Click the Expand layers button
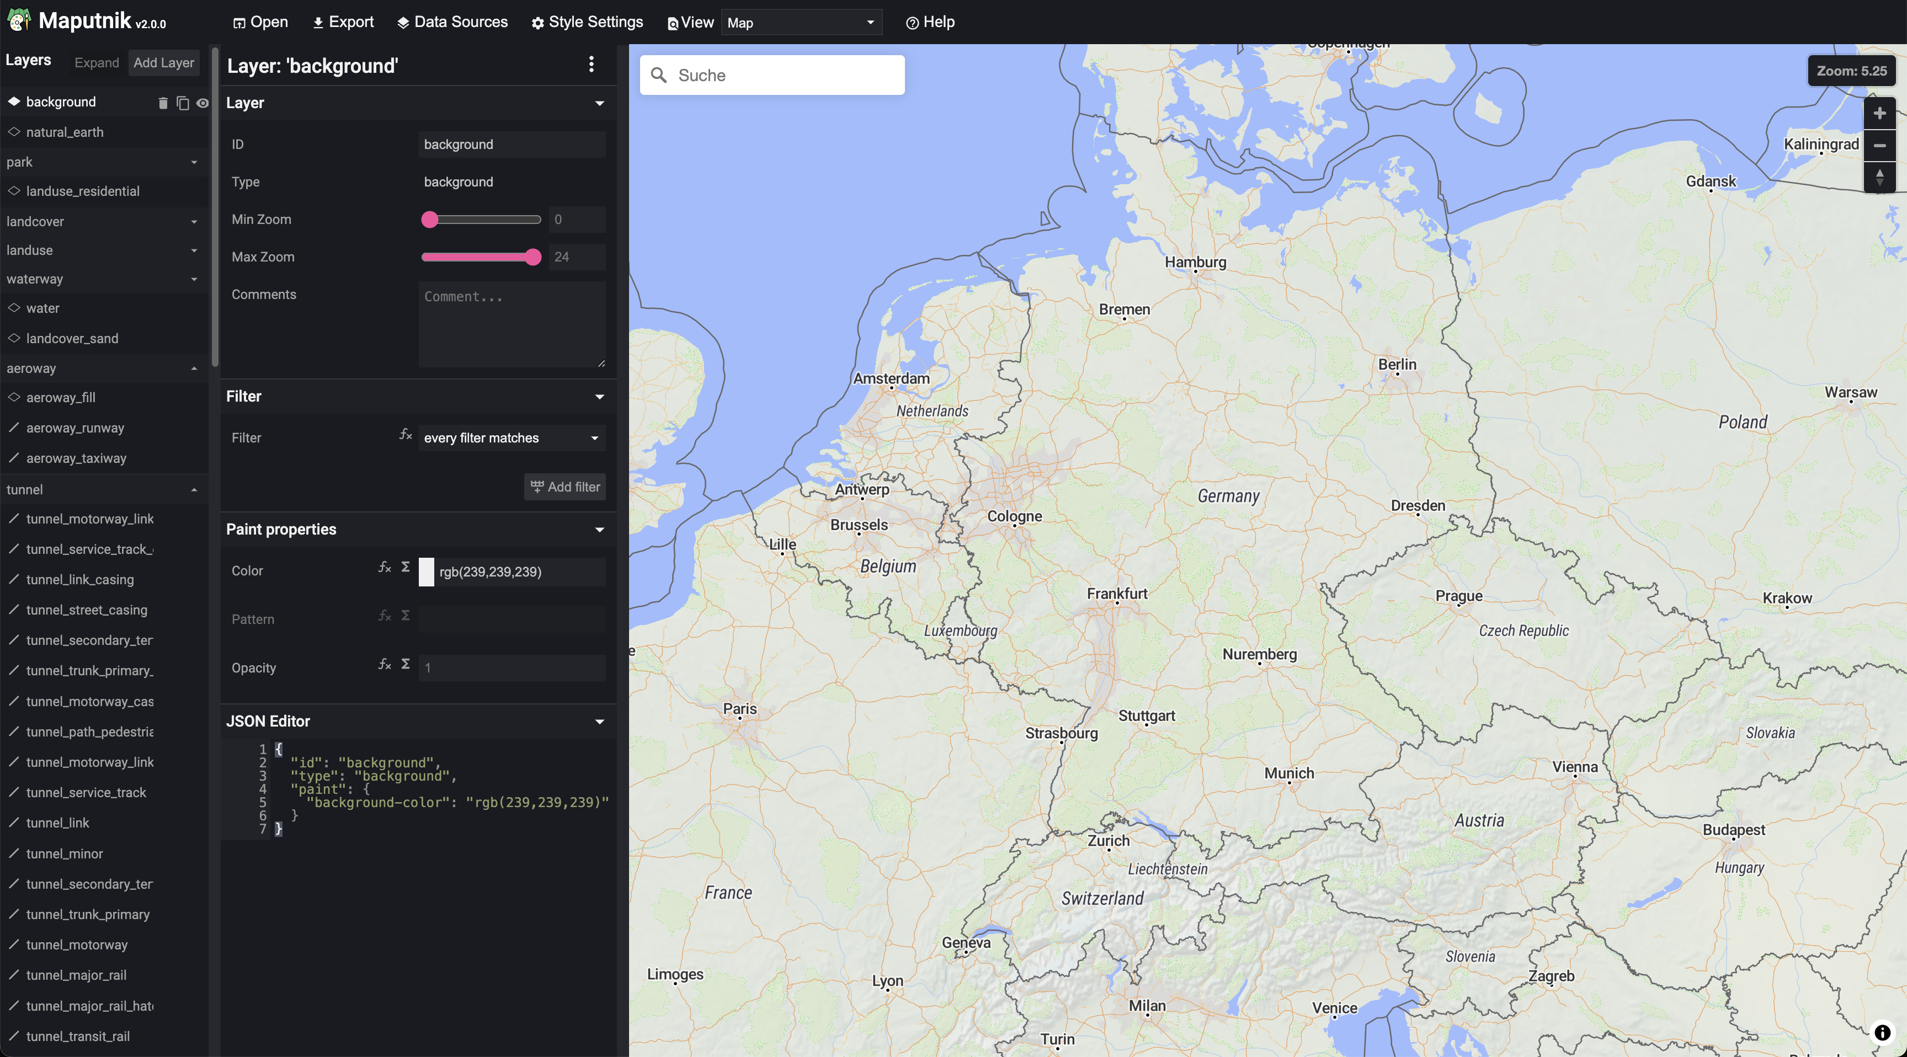 [x=96, y=63]
